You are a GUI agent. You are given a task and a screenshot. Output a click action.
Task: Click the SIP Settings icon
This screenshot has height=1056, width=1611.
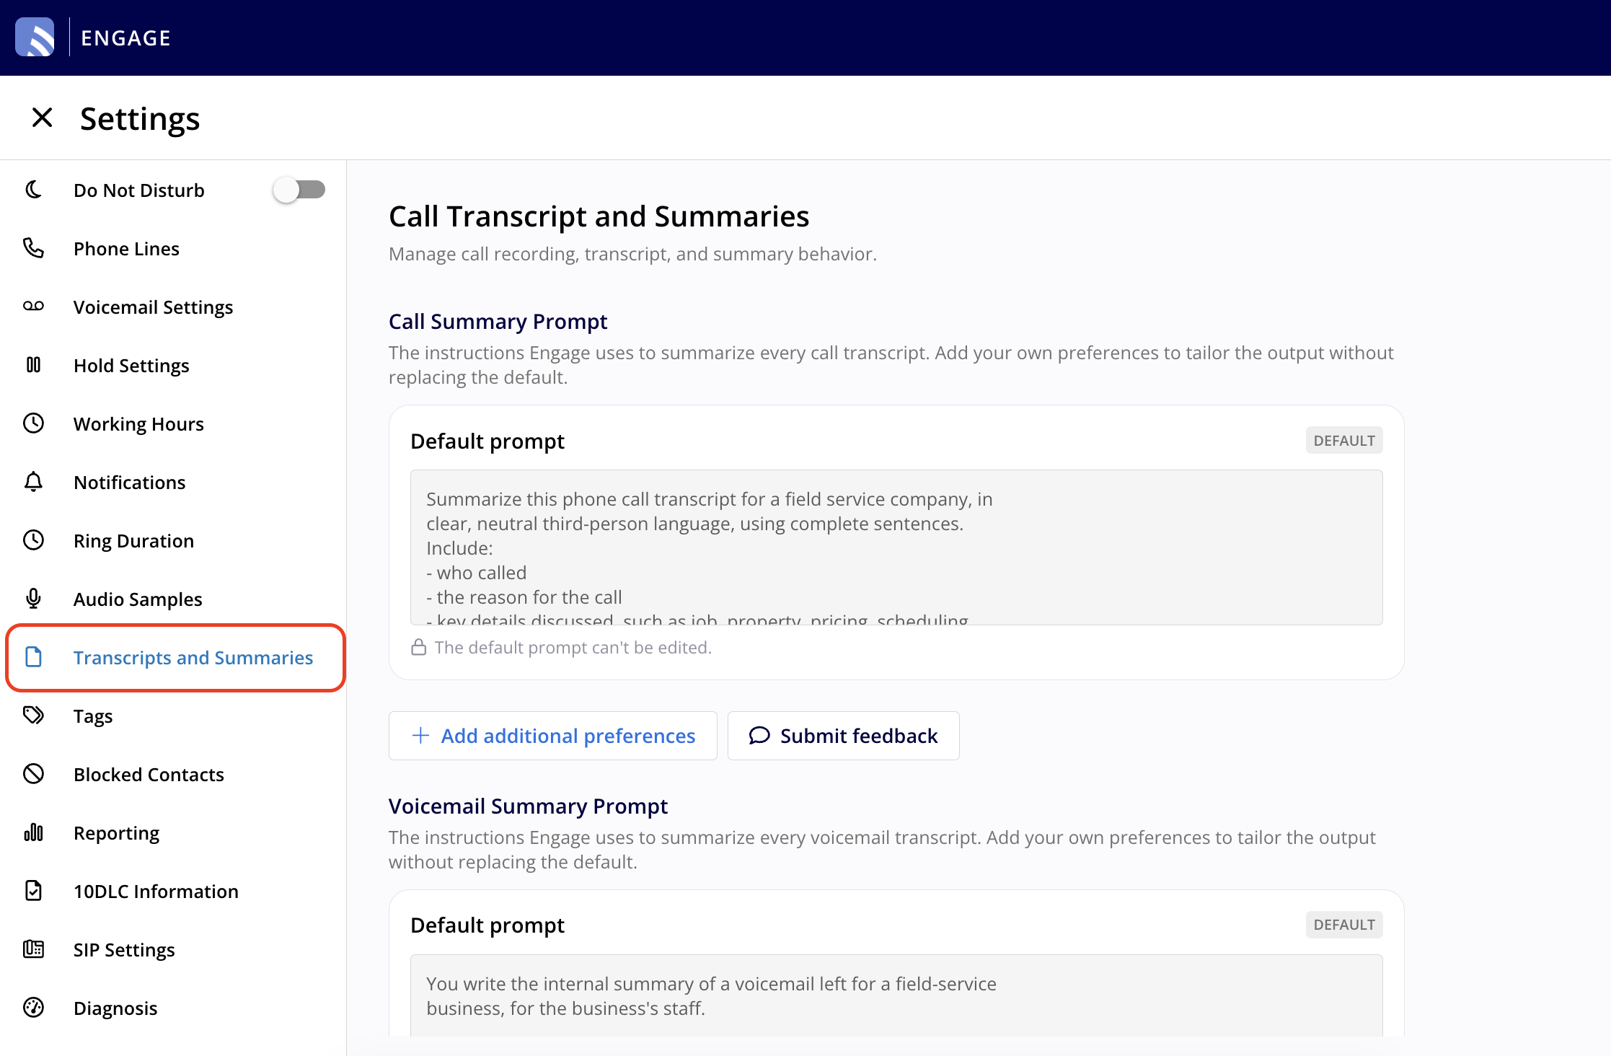pos(33,949)
